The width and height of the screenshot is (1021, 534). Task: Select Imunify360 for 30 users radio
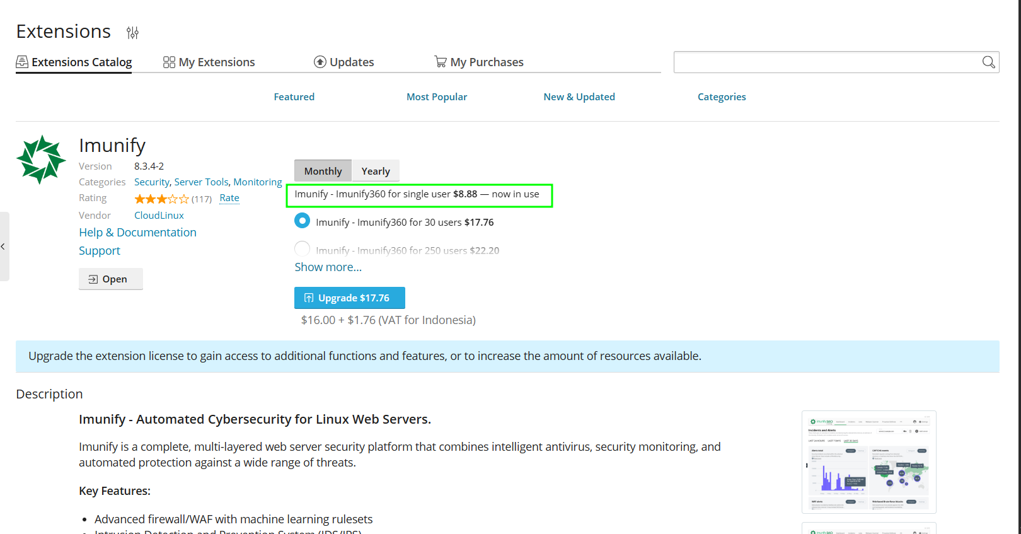(303, 221)
